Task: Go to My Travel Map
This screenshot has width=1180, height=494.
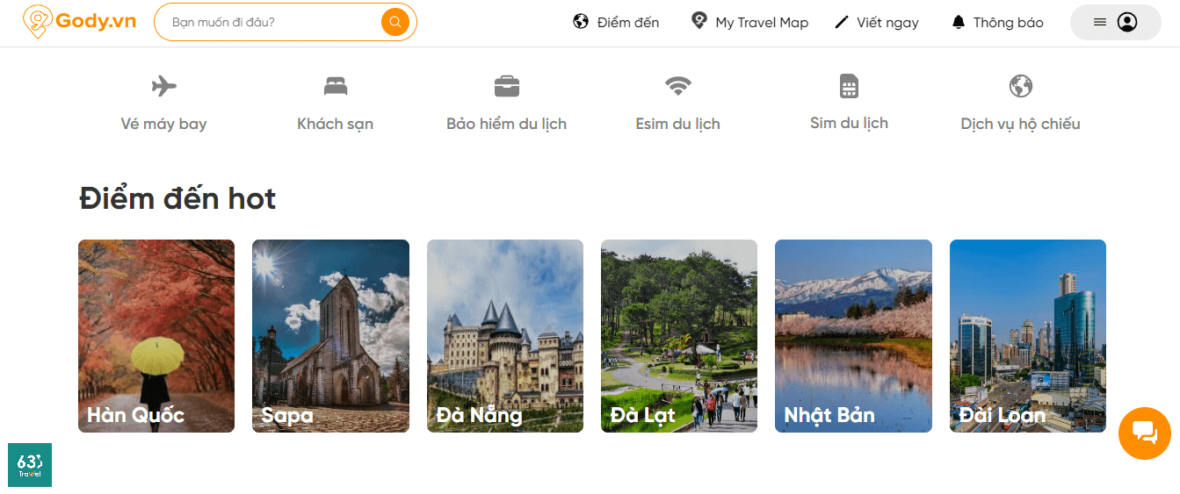Action: point(749,23)
